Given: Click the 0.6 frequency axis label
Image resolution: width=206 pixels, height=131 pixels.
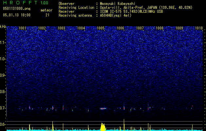Looking at the screenshot, I should tap(3, 124).
